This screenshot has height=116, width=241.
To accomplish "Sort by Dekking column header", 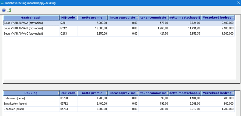I will pos(32,93).
